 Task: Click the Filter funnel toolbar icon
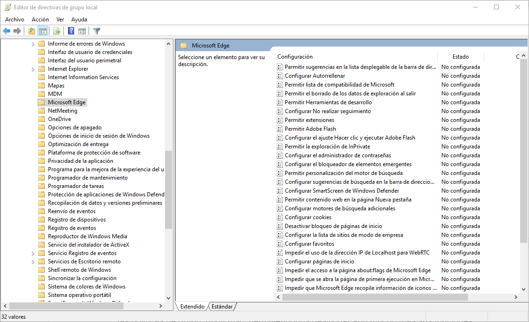coord(97,31)
